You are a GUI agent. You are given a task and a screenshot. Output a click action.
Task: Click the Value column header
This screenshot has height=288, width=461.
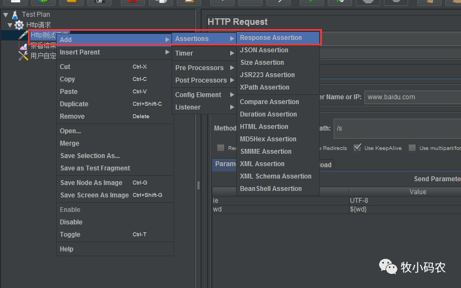405,192
